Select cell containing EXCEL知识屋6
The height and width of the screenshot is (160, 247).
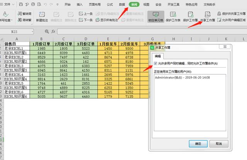pos(17,96)
